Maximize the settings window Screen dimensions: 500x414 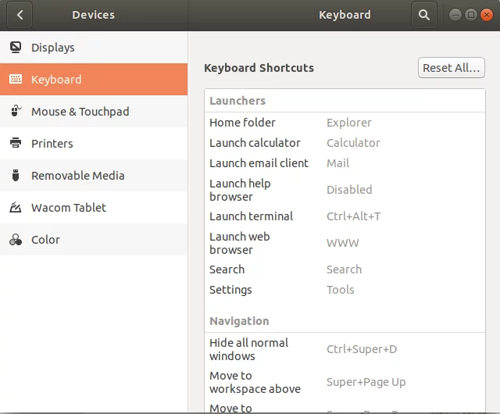point(470,15)
